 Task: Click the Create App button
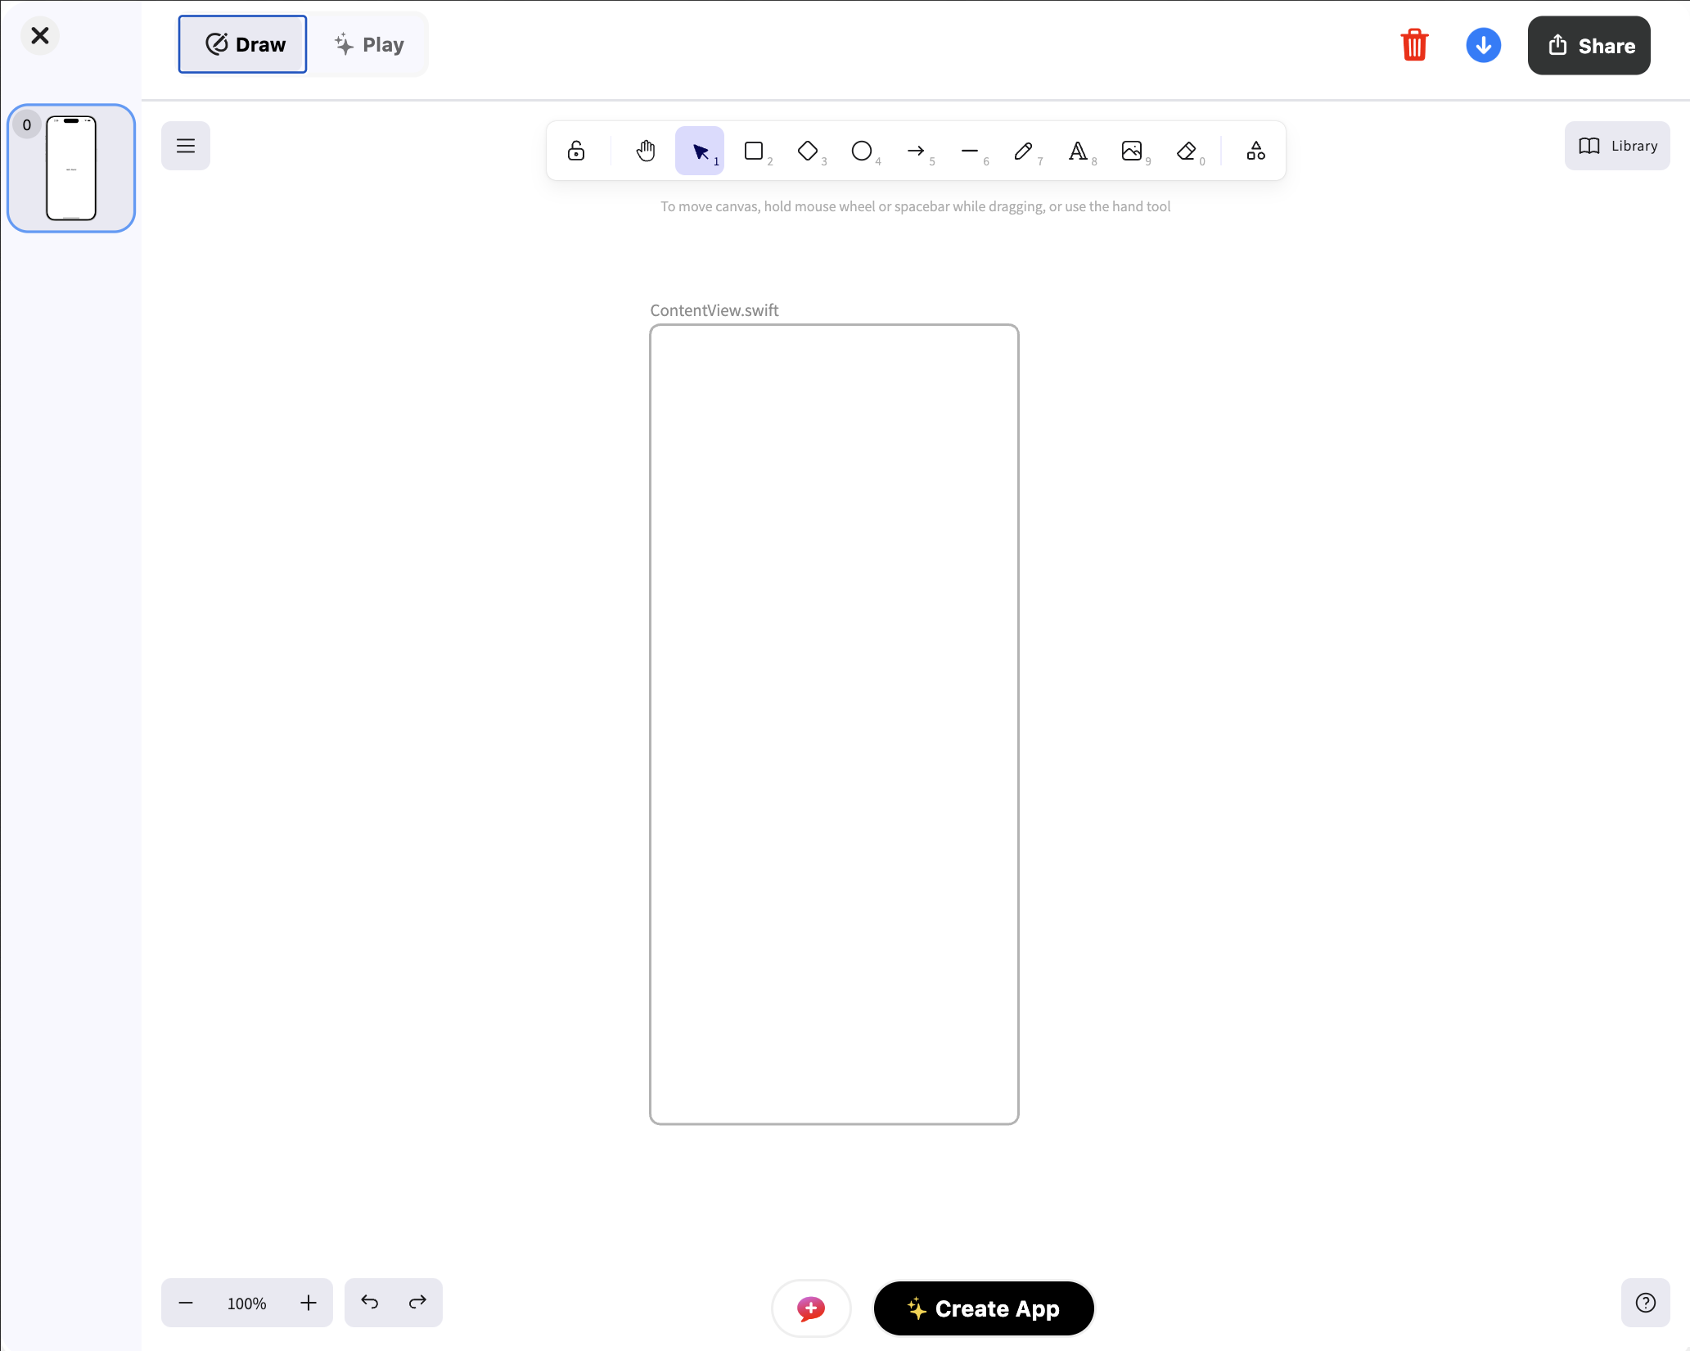pos(984,1308)
